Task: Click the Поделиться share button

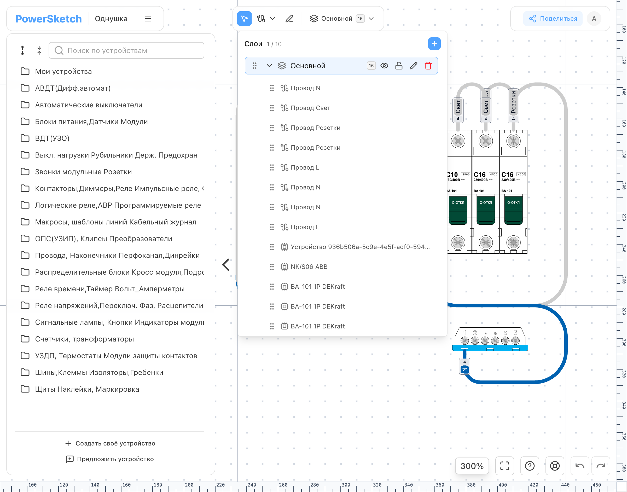Action: tap(553, 19)
